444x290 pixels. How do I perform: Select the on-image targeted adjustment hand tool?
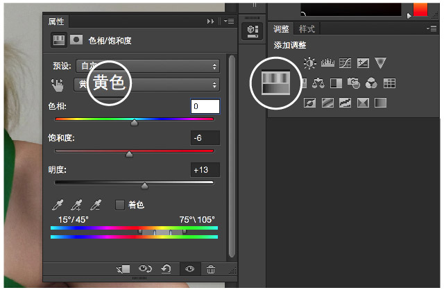[x=58, y=85]
